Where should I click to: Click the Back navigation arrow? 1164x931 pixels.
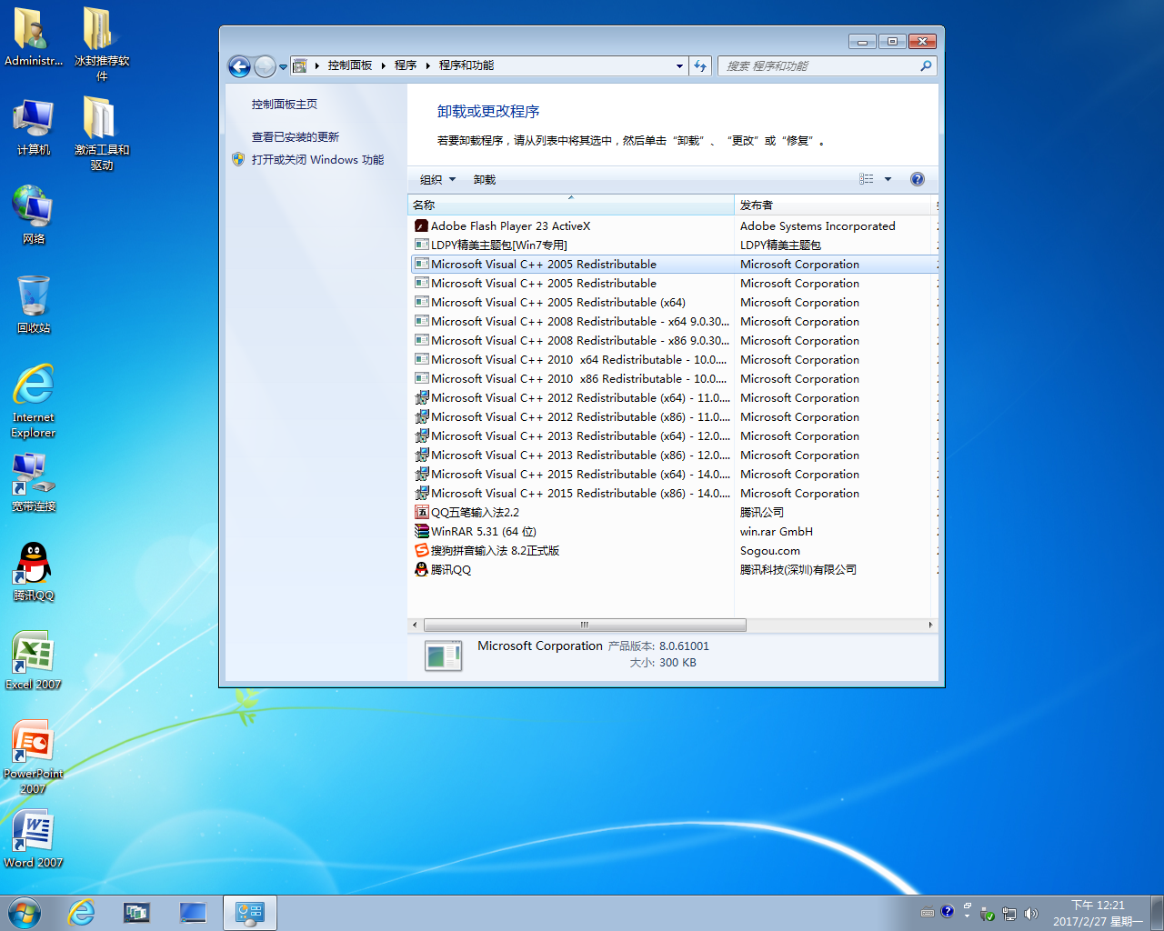239,66
